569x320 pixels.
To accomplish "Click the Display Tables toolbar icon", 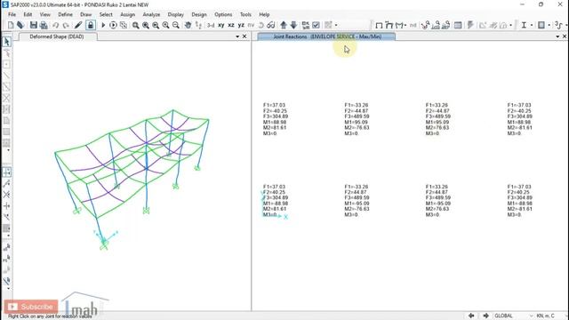I will pyautogui.click(x=458, y=25).
